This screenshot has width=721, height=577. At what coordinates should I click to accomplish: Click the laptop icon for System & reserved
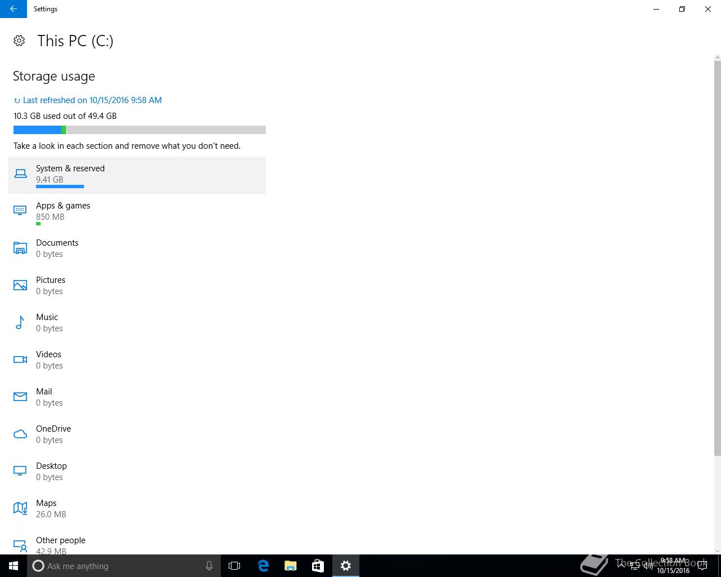point(20,174)
